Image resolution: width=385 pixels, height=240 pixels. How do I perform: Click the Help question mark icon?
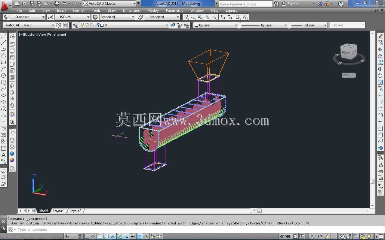(341, 4)
